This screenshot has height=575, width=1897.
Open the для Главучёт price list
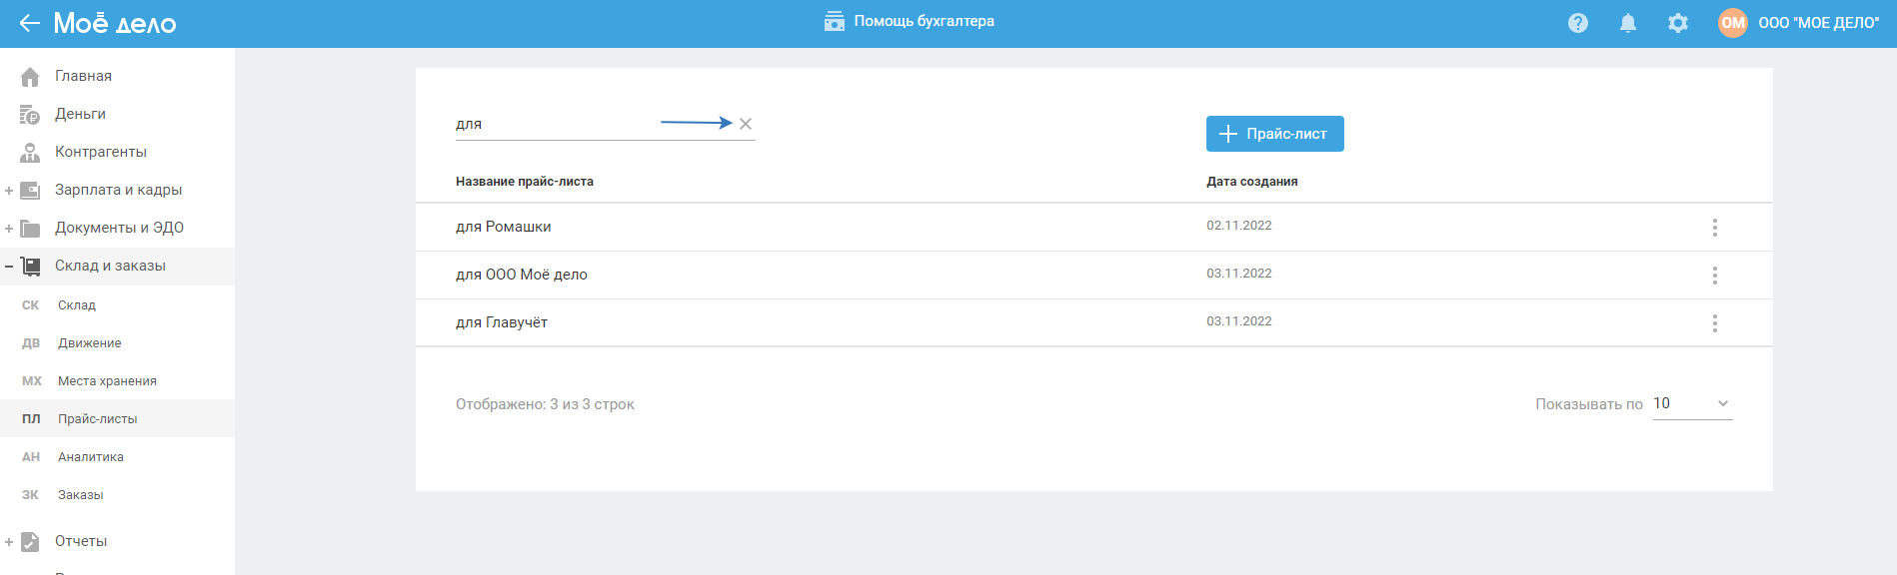point(502,322)
